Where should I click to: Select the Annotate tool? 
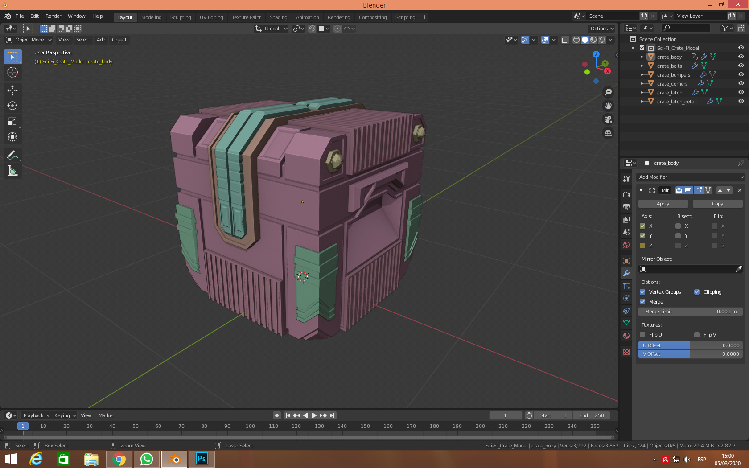(x=12, y=155)
